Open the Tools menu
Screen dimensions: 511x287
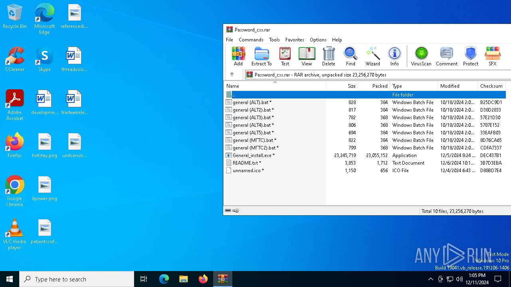[274, 40]
